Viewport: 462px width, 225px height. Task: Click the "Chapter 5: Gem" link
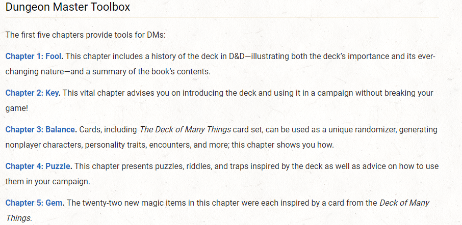pos(35,203)
